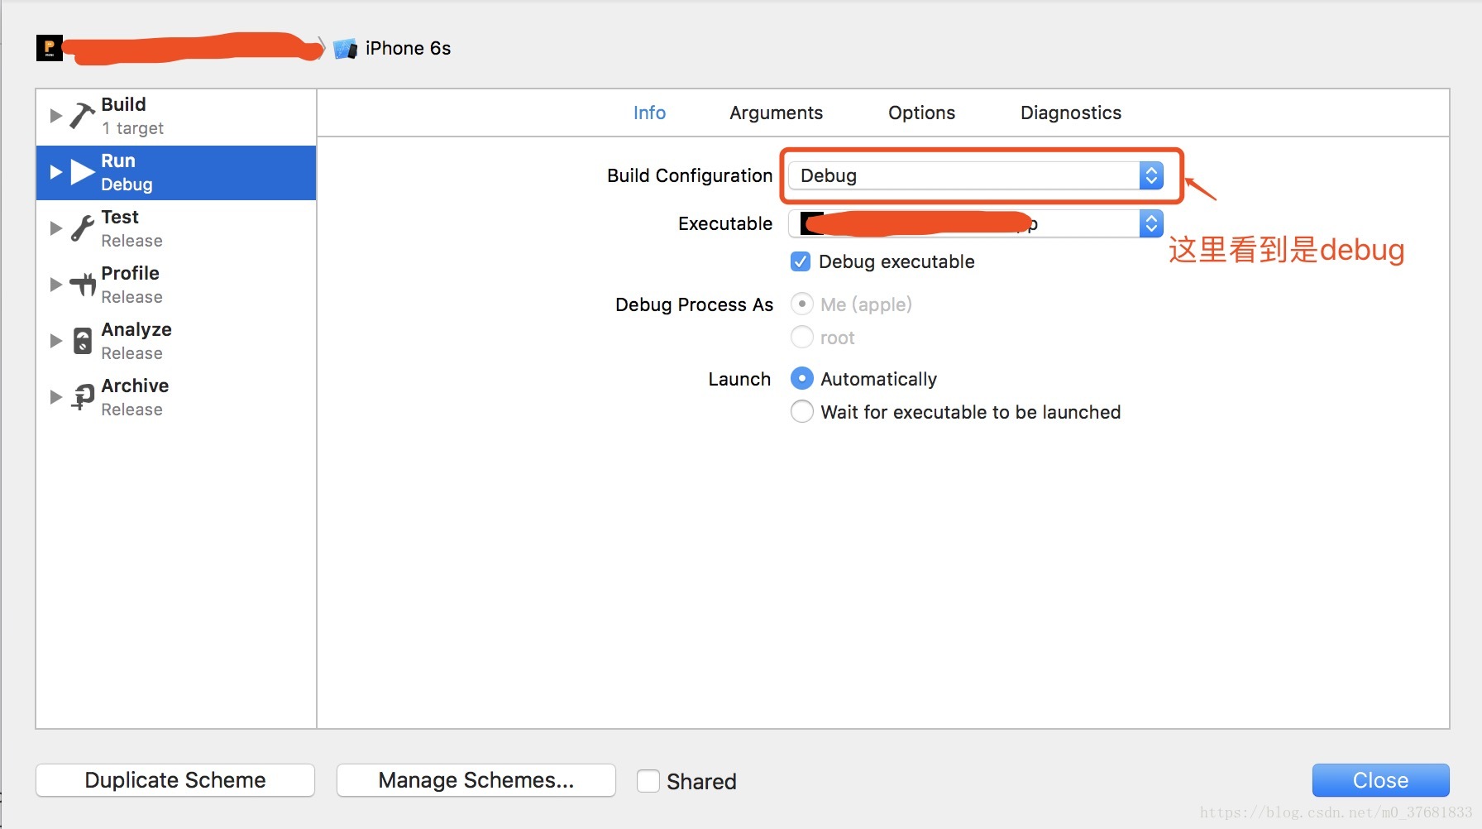Image resolution: width=1482 pixels, height=829 pixels.
Task: Click the Debug Process As label
Action: 694,304
